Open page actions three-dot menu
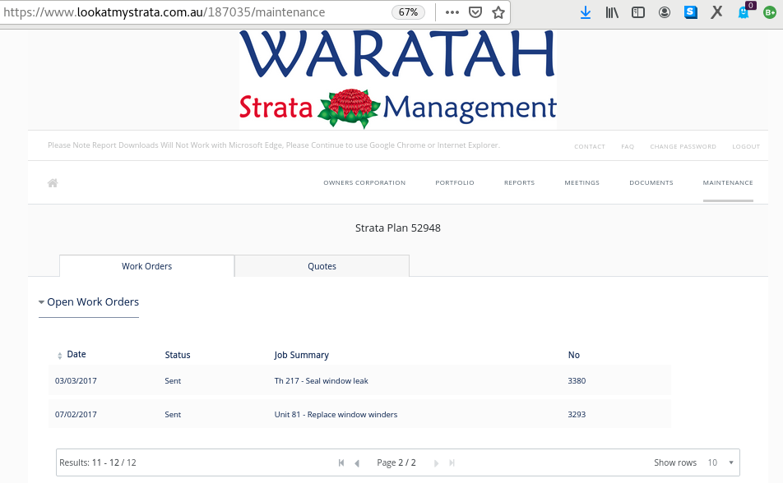783x483 pixels. (452, 12)
